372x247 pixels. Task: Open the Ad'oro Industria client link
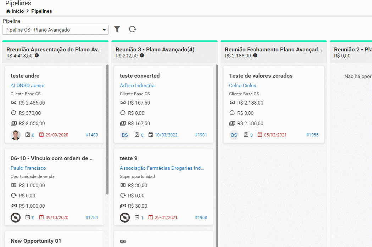[137, 85]
